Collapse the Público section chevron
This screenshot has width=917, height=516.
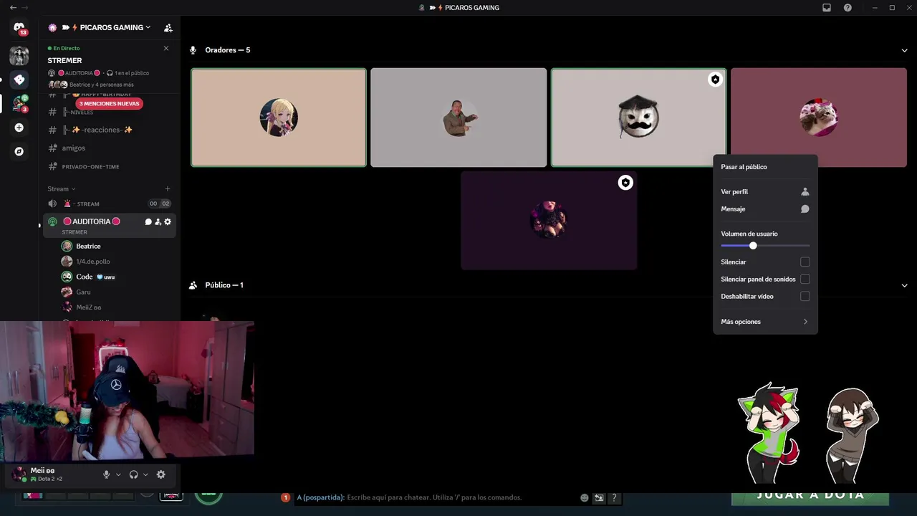(x=904, y=285)
